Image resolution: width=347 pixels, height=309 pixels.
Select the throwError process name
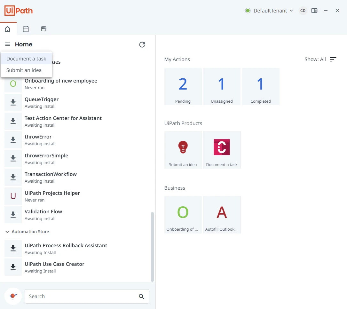point(38,137)
